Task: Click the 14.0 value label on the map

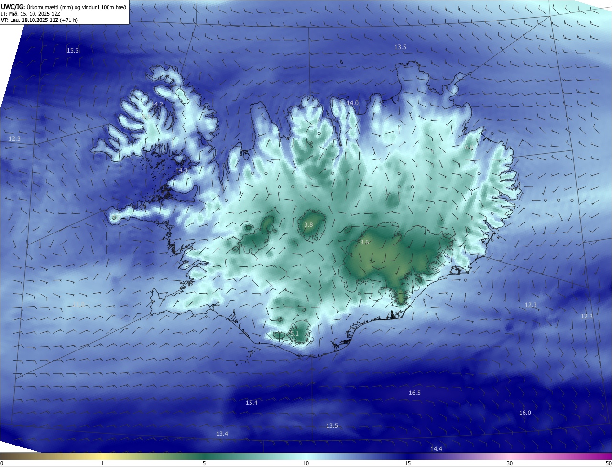Action: (352, 103)
